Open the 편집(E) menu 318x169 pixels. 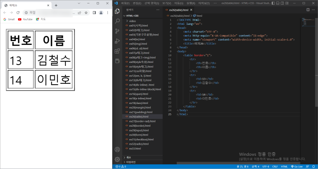(x=137, y=3)
